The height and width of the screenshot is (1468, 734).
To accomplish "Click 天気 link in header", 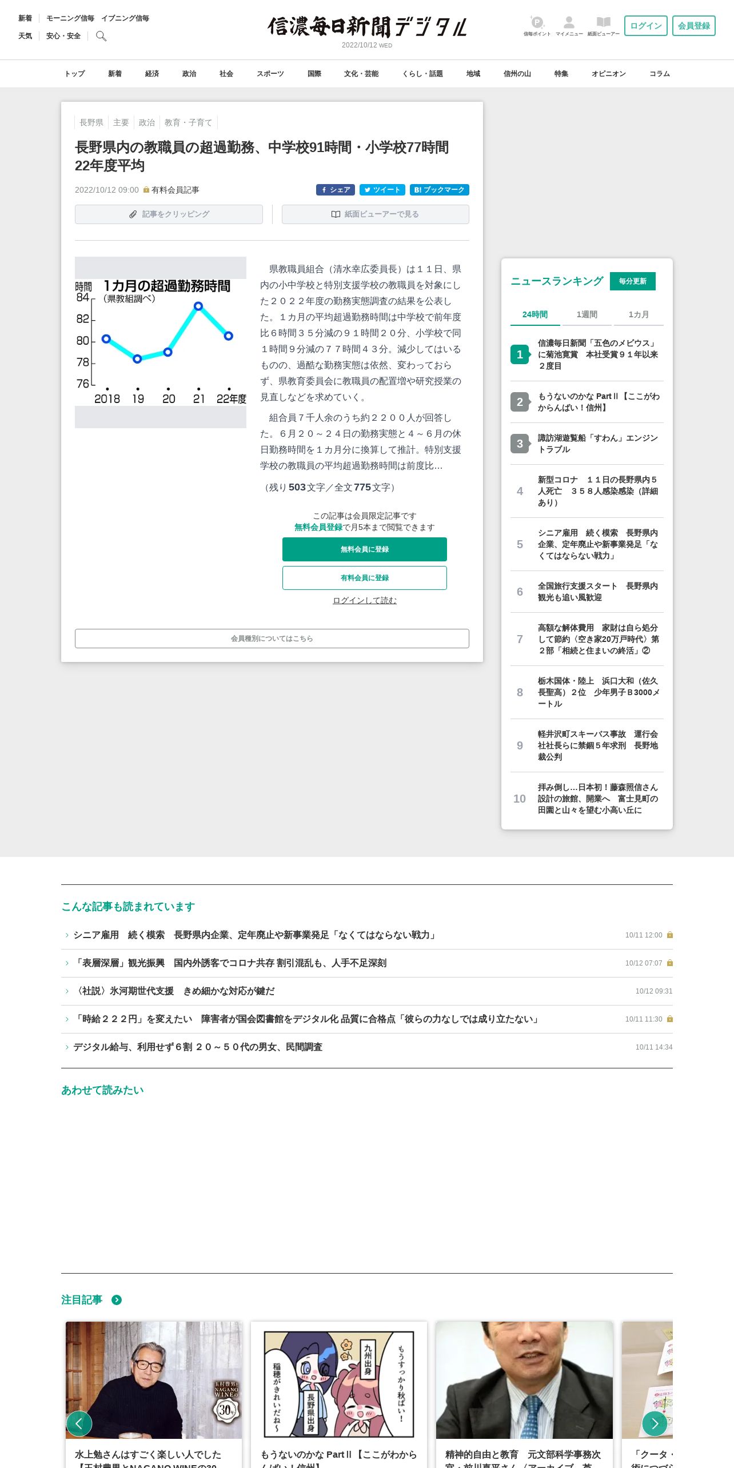I will click(25, 36).
